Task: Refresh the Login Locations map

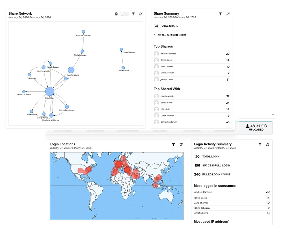Action: coord(181,145)
